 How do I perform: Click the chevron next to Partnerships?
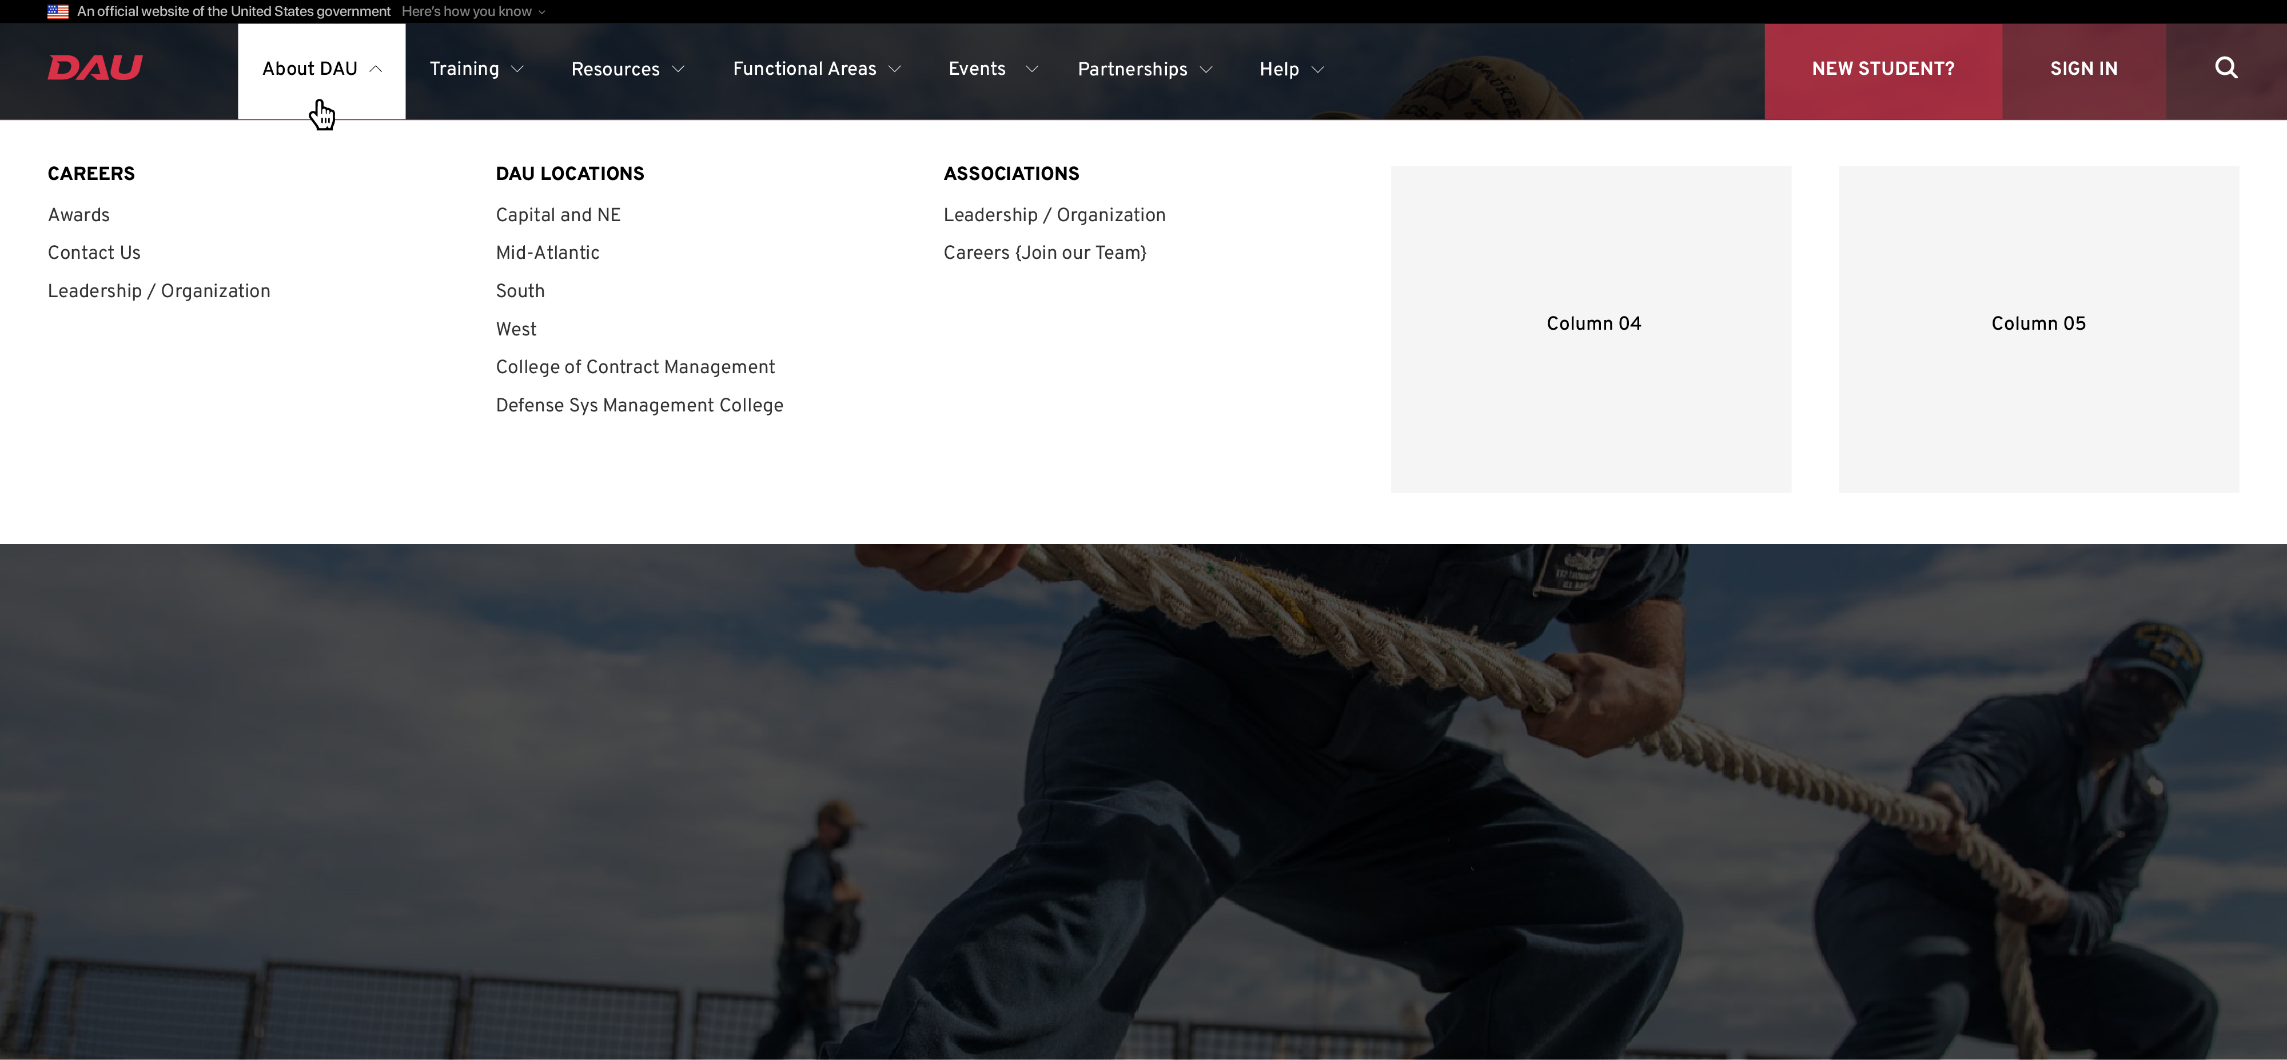point(1206,69)
